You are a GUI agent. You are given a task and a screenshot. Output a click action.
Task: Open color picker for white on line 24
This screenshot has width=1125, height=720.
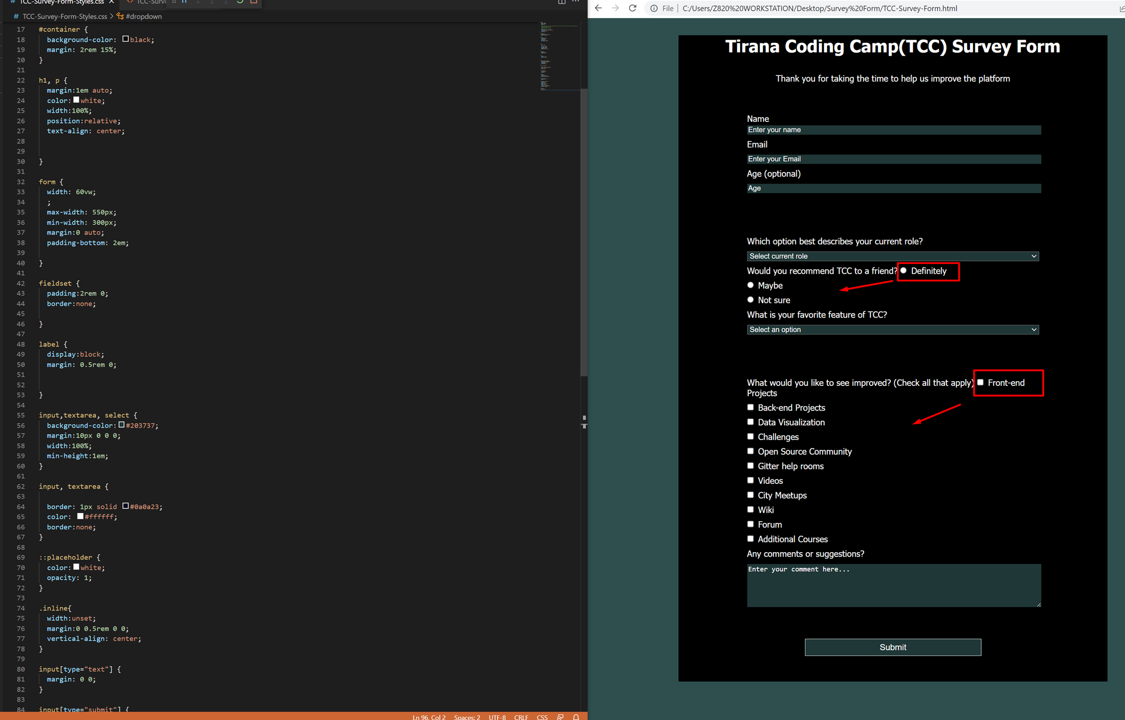(76, 100)
